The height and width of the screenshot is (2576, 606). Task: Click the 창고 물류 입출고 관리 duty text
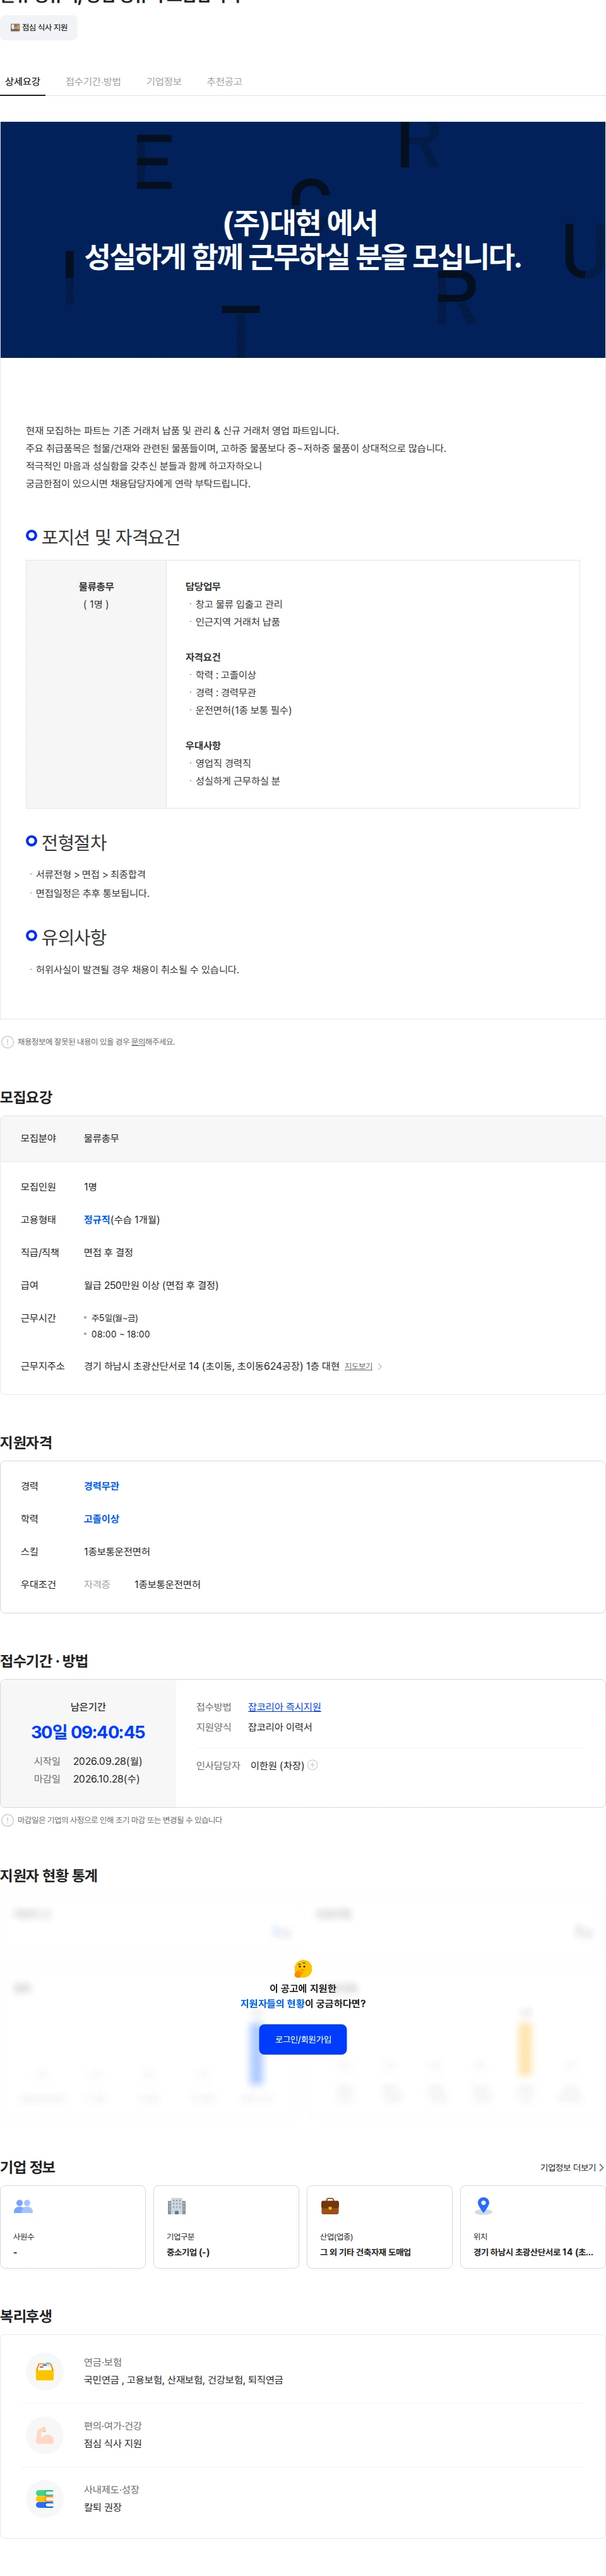tap(239, 605)
